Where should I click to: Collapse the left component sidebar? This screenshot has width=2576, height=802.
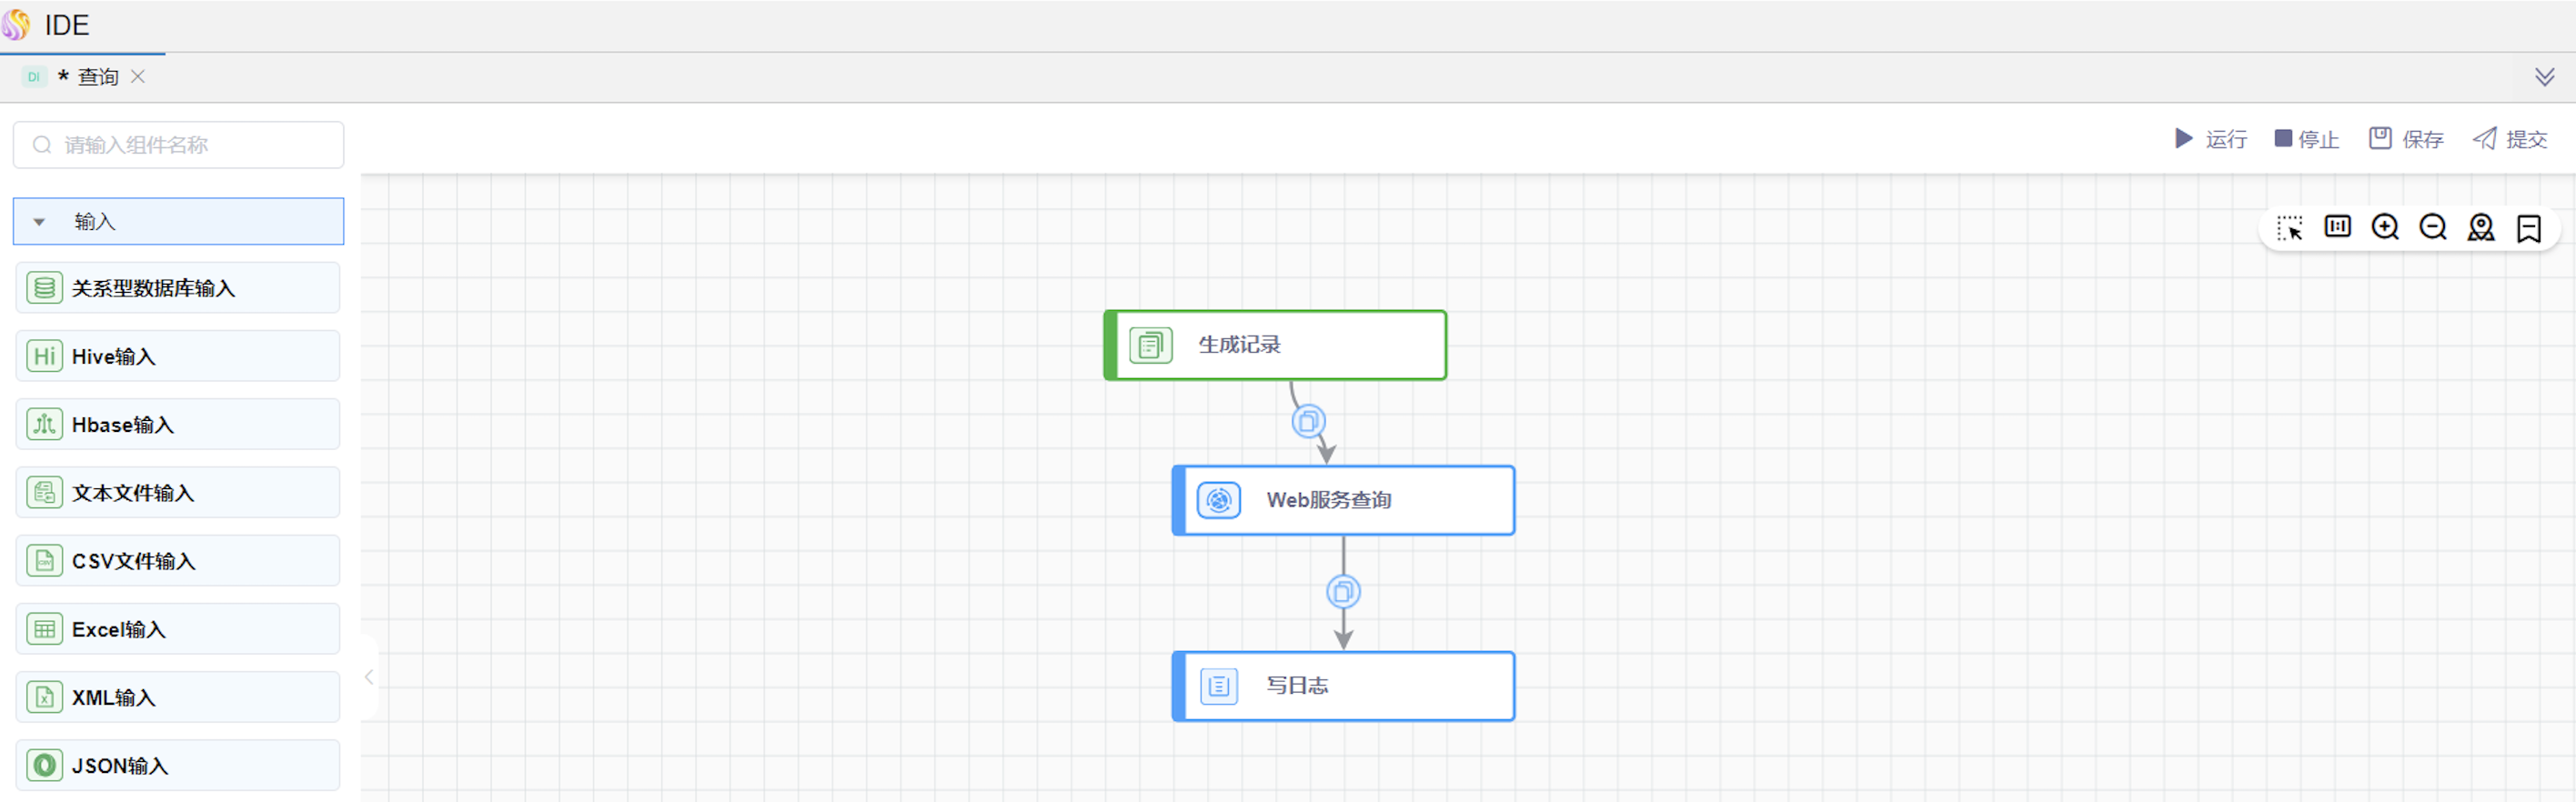click(369, 677)
